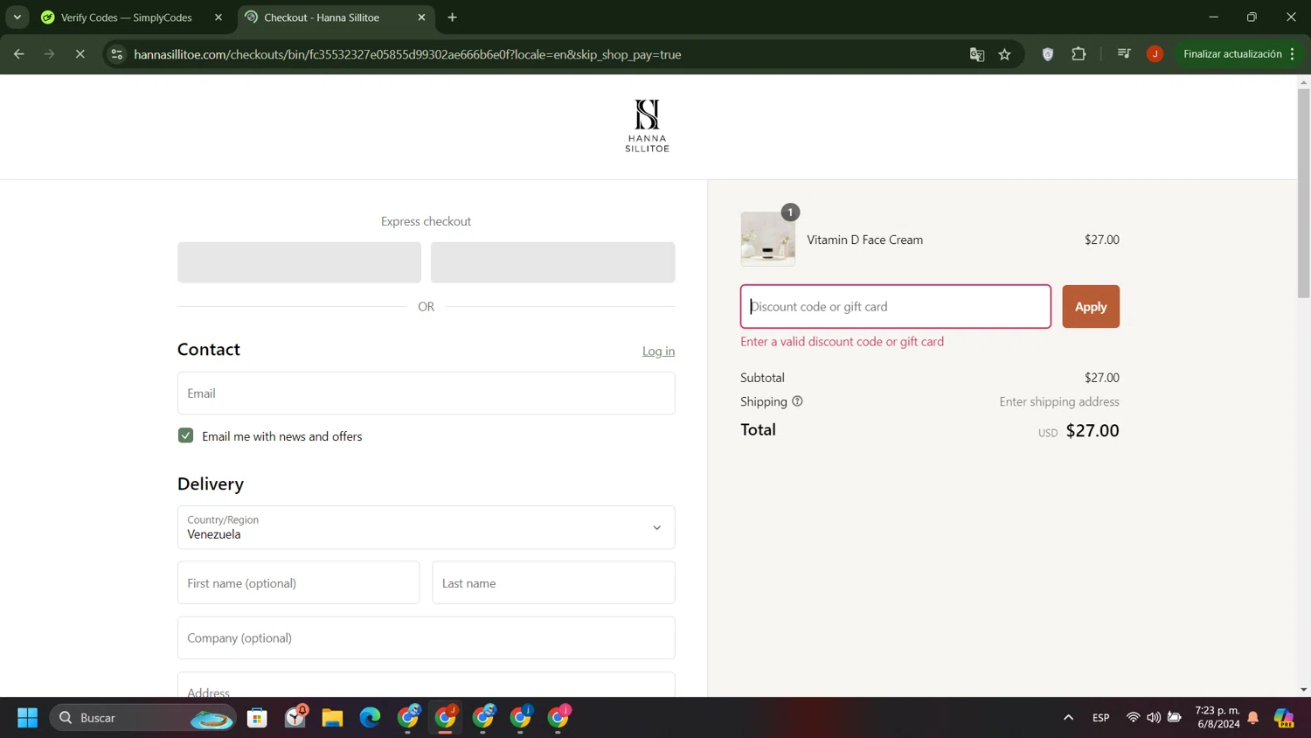
Task: Focus the First name (optional) field
Action: (x=298, y=583)
